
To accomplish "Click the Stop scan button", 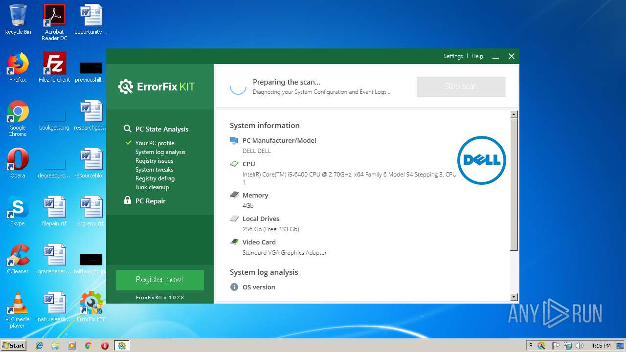I will click(461, 87).
